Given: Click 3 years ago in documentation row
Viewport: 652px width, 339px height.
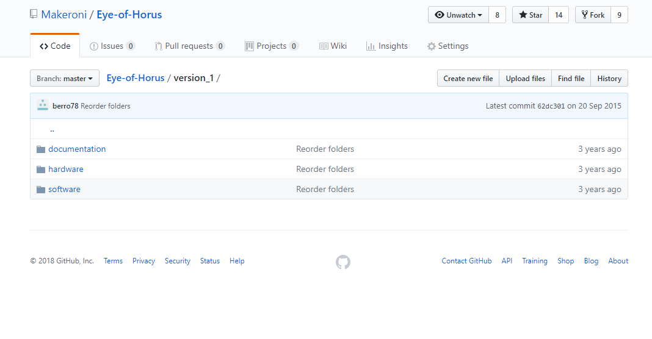Looking at the screenshot, I should 599,149.
